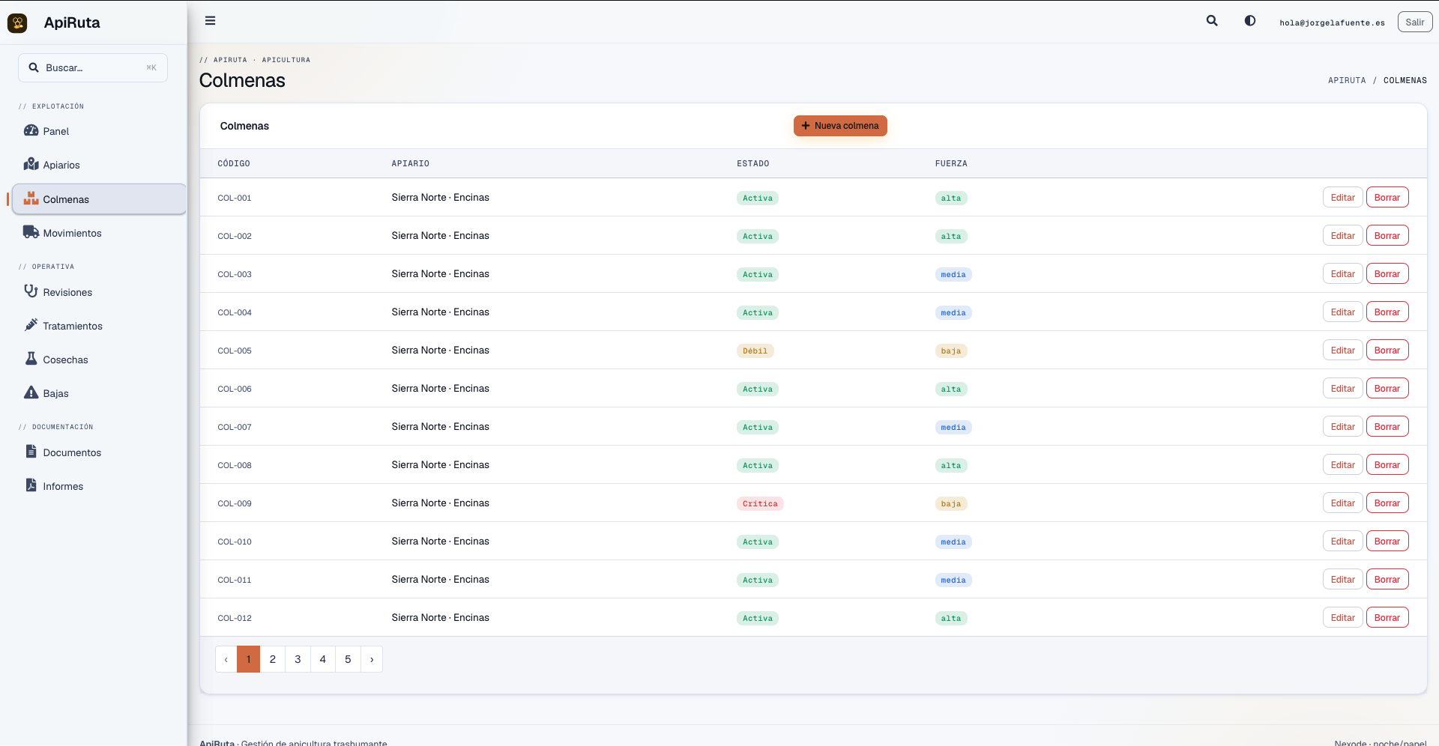This screenshot has height=746, width=1439.
Task: Open search via top bar magnifier icon
Action: (1212, 21)
